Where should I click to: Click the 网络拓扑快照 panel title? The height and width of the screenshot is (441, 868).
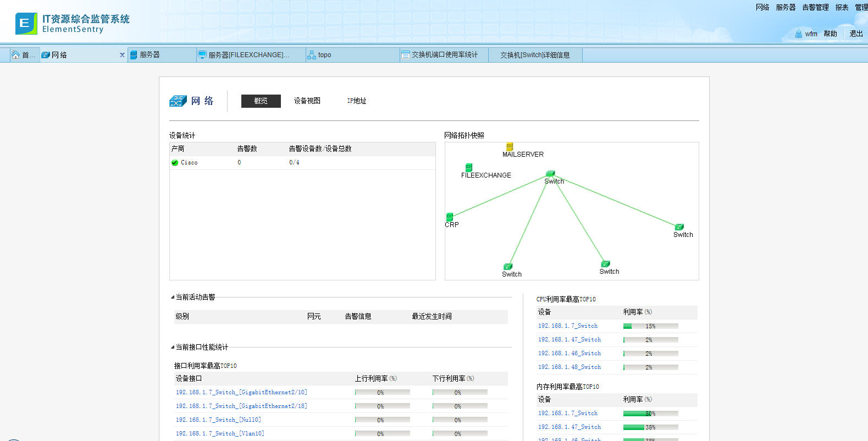click(464, 136)
